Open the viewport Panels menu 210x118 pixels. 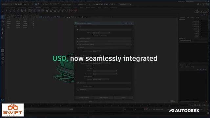37,15
